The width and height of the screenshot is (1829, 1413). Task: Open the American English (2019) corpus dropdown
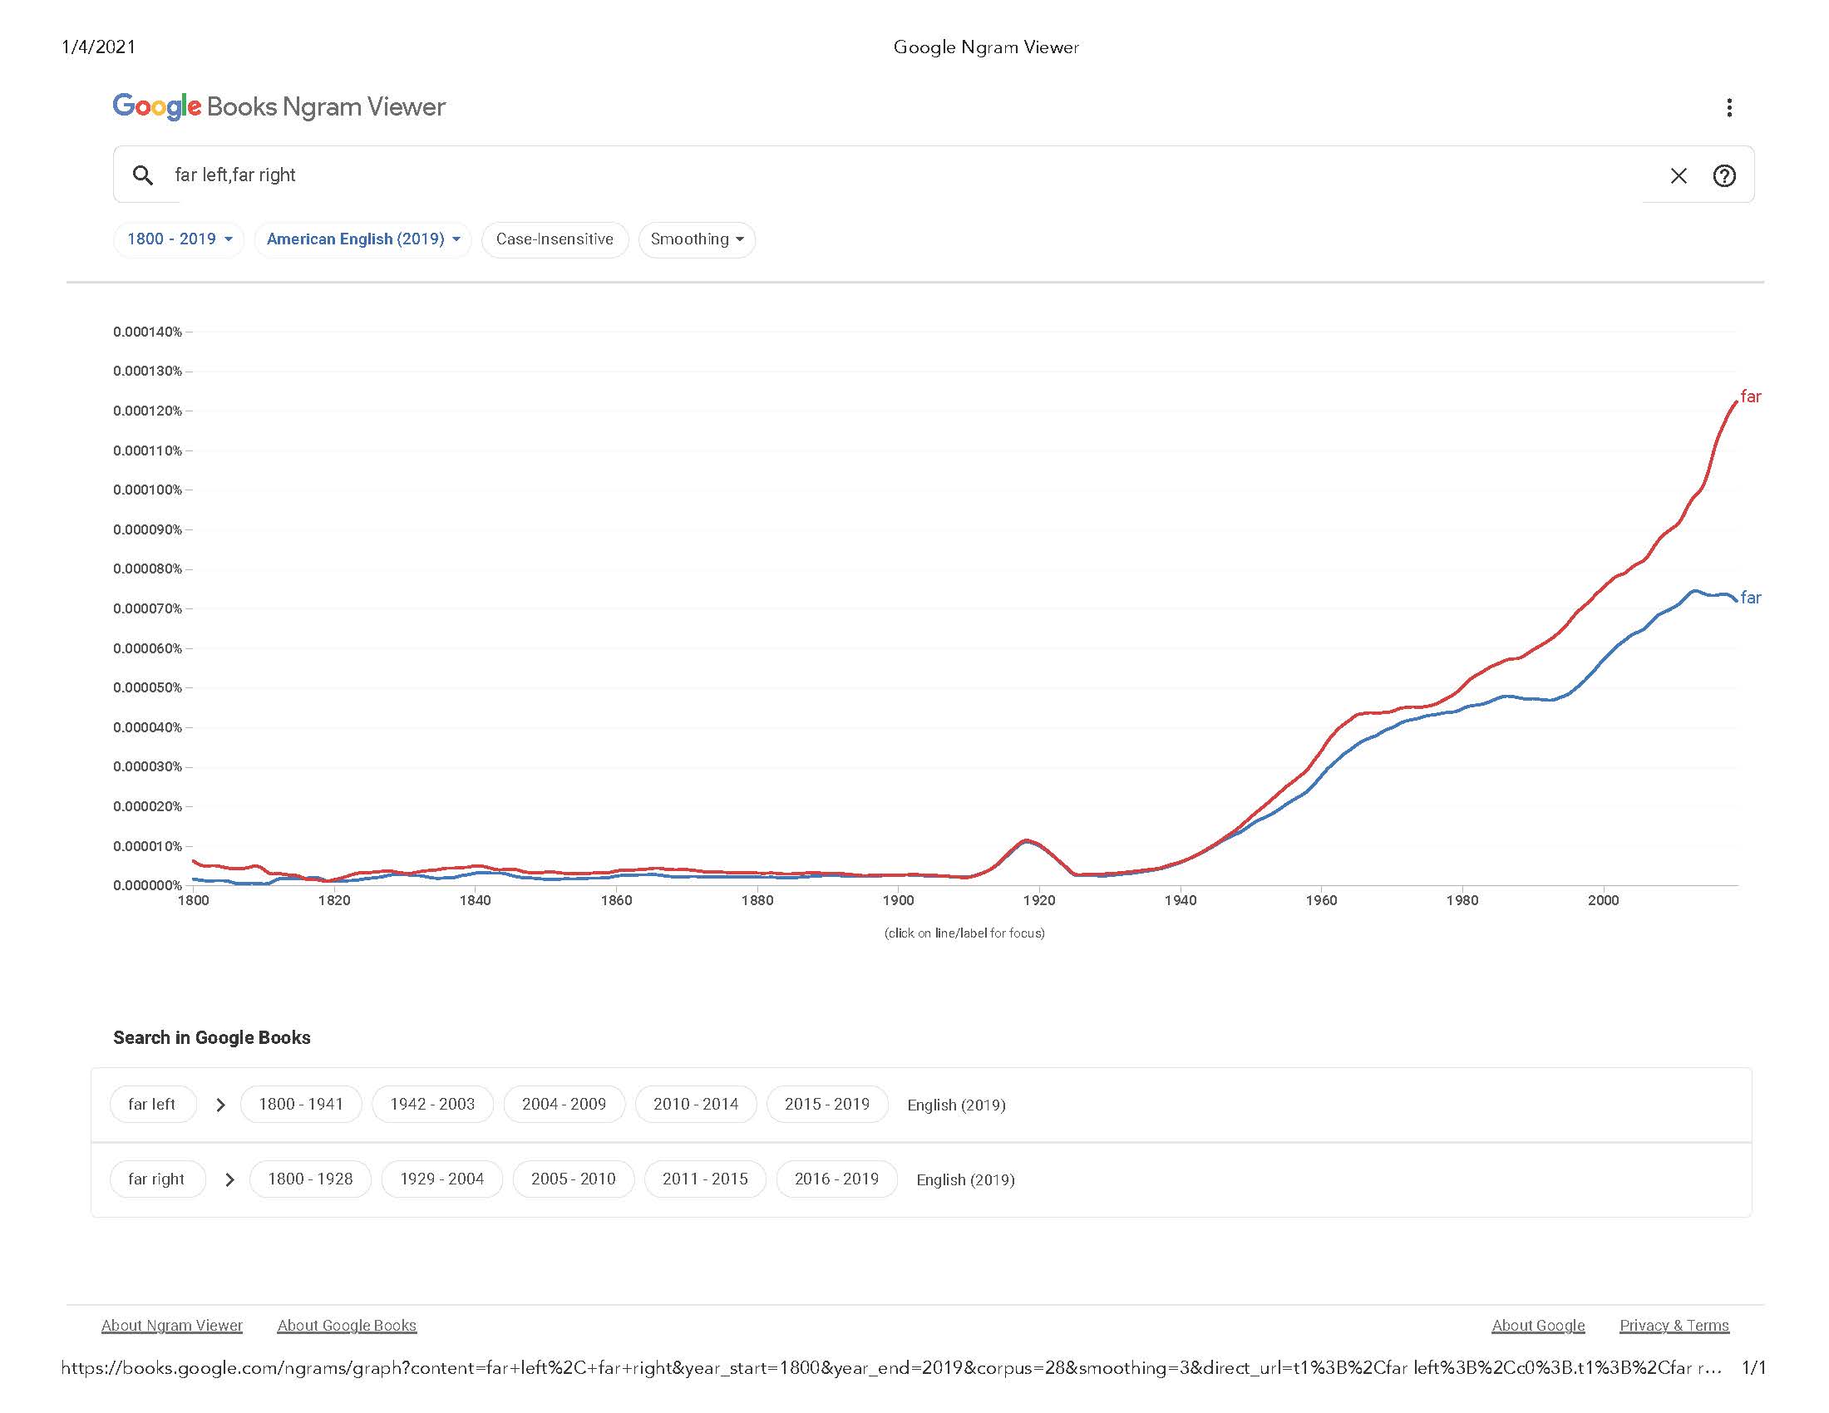click(362, 239)
